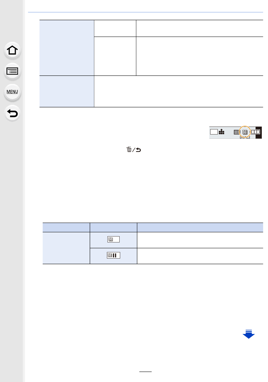Open the table of contents icon
The width and height of the screenshot is (268, 382).
12,71
